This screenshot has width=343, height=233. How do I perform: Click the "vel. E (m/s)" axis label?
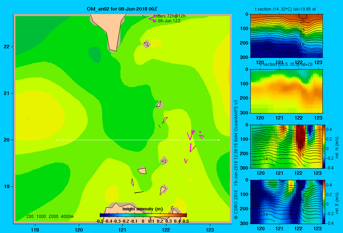pos(337,203)
